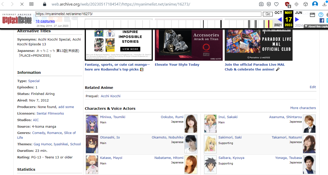The image size is (328, 175).
Task: Edit the Related Anime section
Action: (313, 87)
